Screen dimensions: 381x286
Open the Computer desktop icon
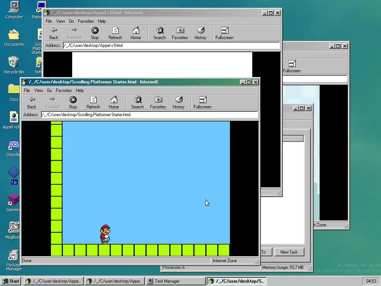coord(14,10)
